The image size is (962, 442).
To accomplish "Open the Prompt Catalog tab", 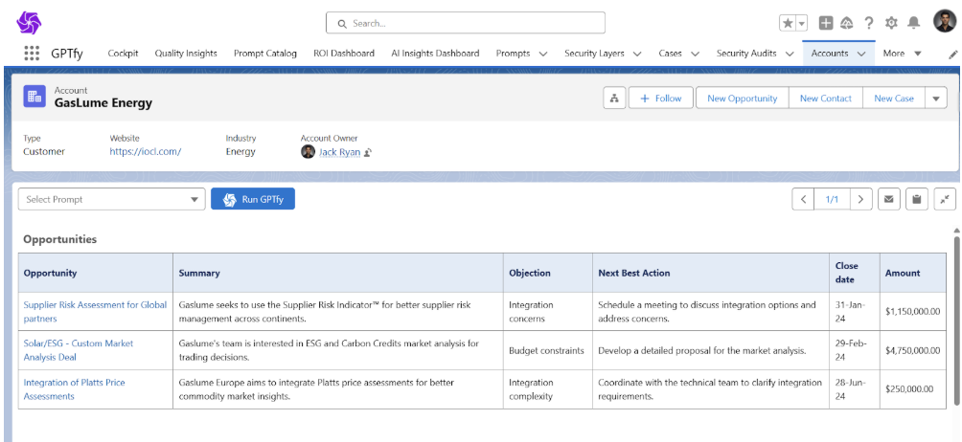I will [x=264, y=54].
